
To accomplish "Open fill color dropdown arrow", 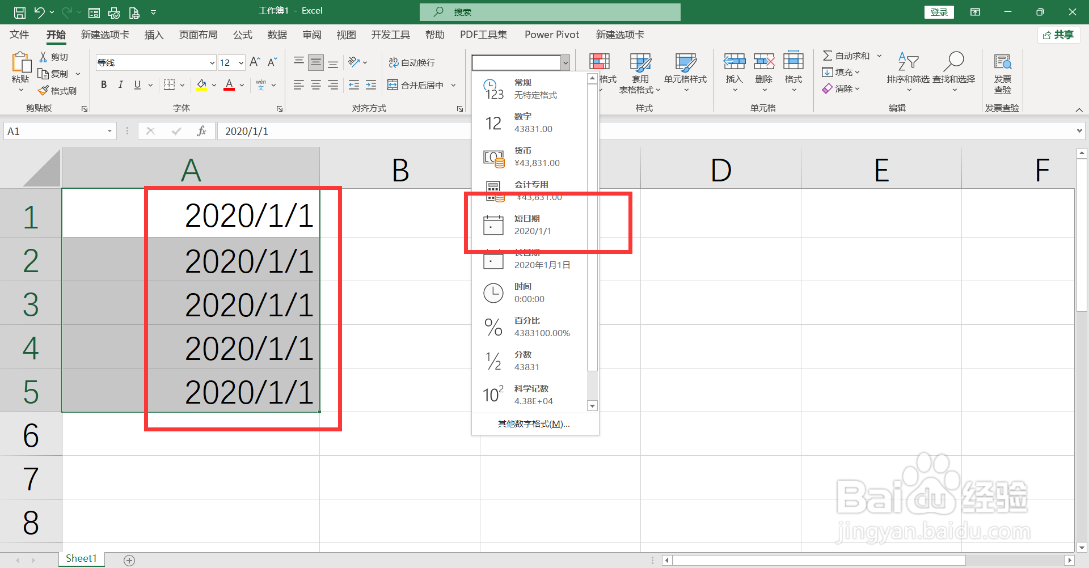I will tap(214, 85).
